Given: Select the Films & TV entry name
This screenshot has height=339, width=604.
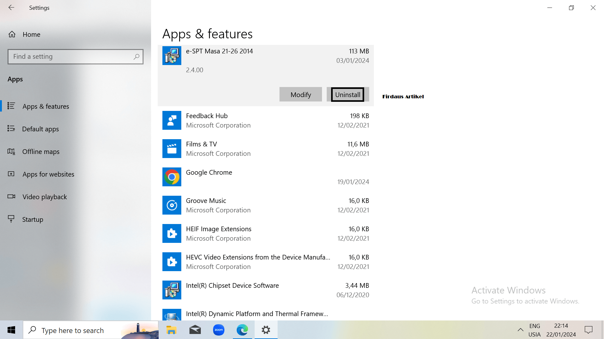Looking at the screenshot, I should (201, 144).
